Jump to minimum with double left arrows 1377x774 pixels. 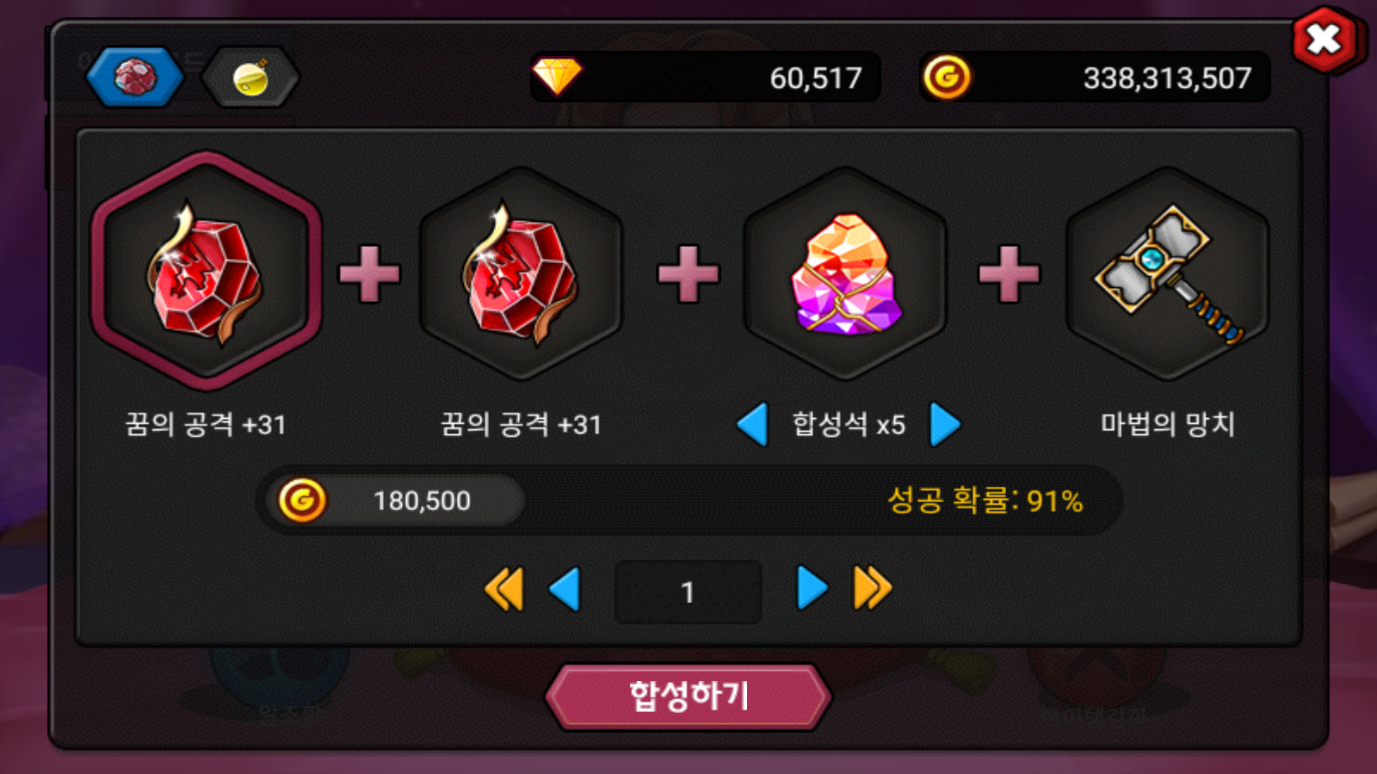(x=504, y=590)
